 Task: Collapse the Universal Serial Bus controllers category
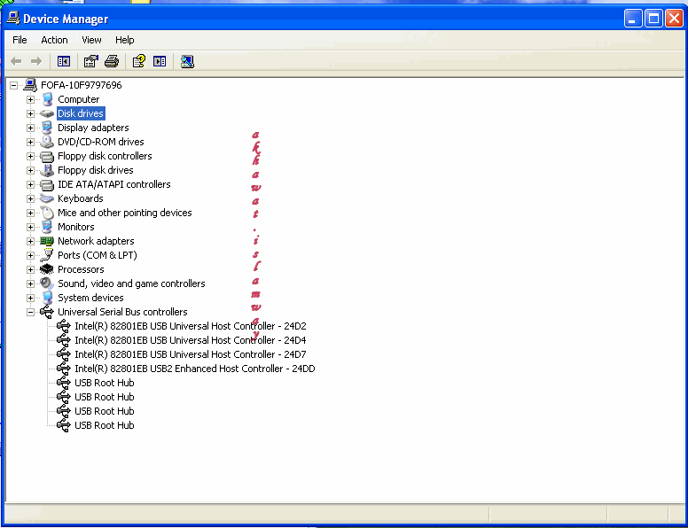click(x=30, y=312)
